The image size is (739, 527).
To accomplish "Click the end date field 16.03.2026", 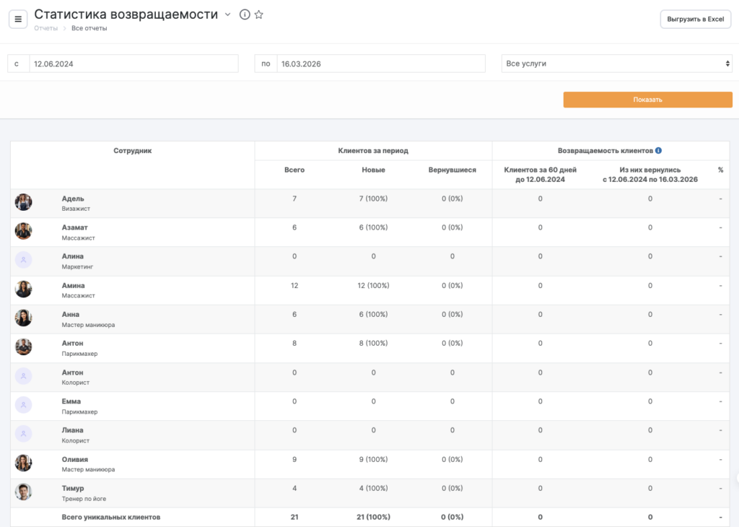I will pyautogui.click(x=380, y=64).
